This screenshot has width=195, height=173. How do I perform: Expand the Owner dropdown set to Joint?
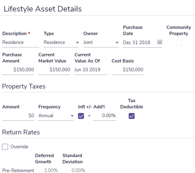(x=101, y=42)
